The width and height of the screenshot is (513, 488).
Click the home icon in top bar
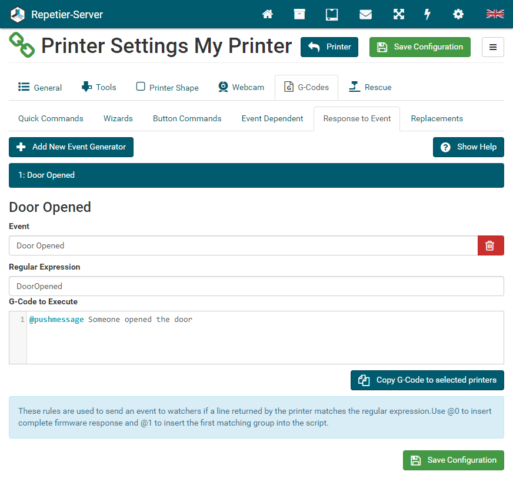[268, 14]
